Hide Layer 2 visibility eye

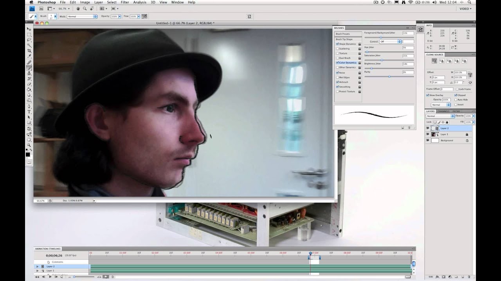pos(427,128)
